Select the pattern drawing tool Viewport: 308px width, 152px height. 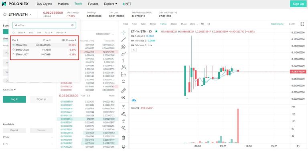[124, 67]
